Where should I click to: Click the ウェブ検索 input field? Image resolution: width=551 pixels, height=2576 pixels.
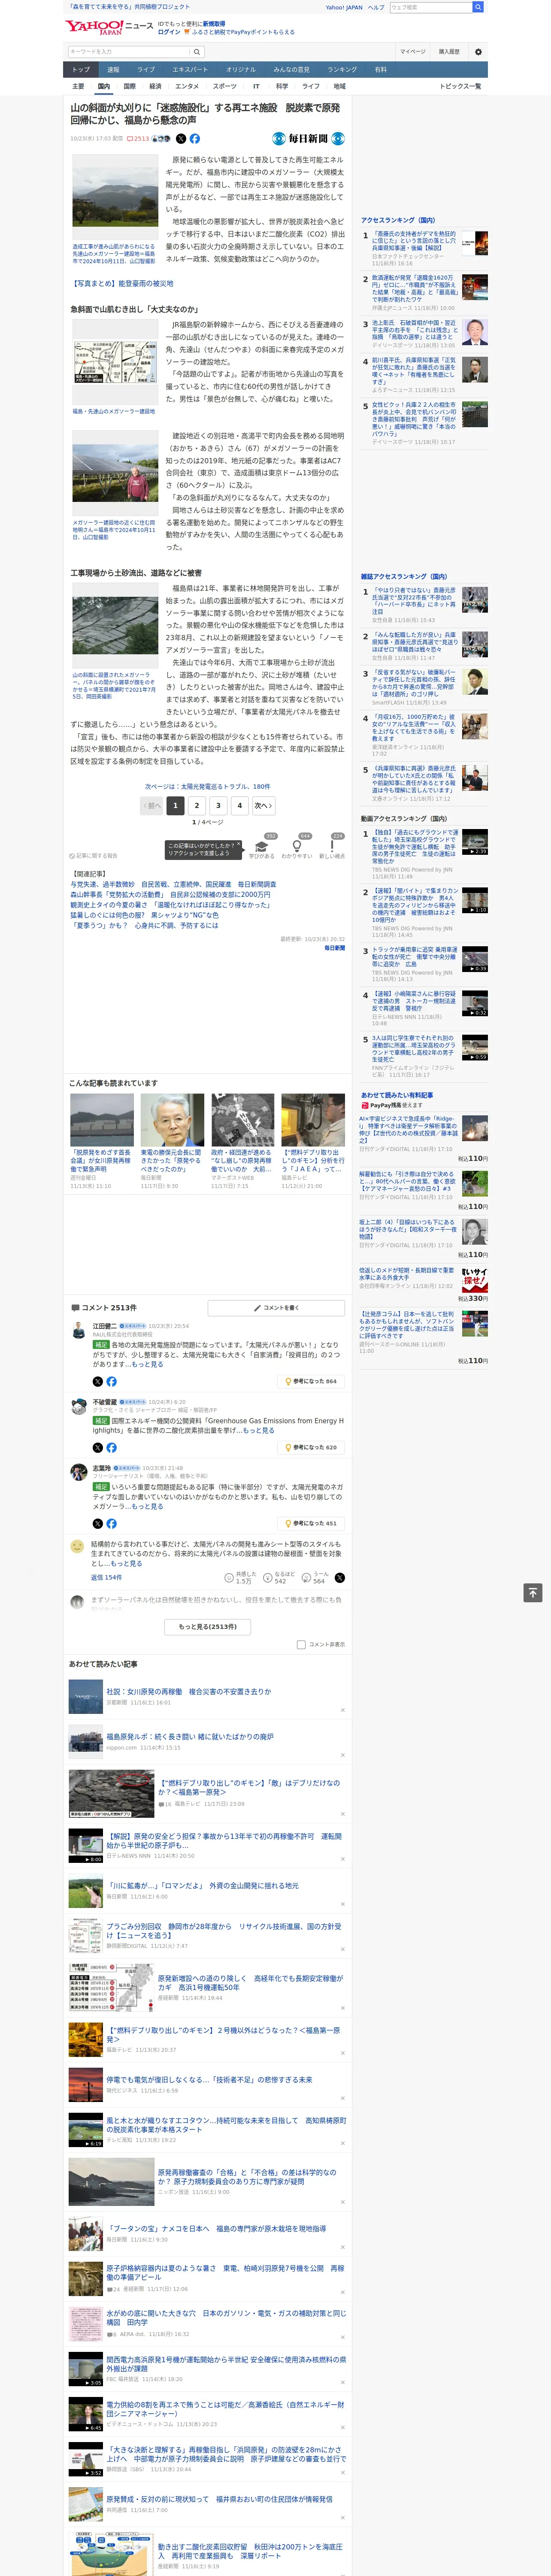tap(430, 7)
